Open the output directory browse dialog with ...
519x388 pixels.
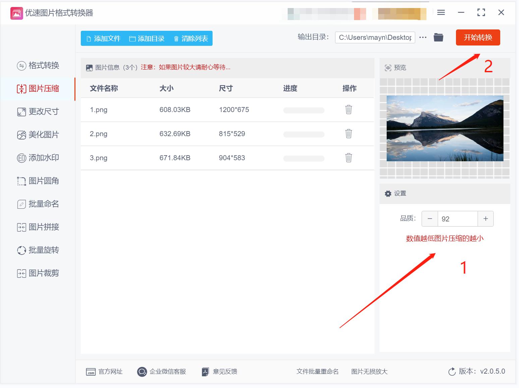(423, 37)
